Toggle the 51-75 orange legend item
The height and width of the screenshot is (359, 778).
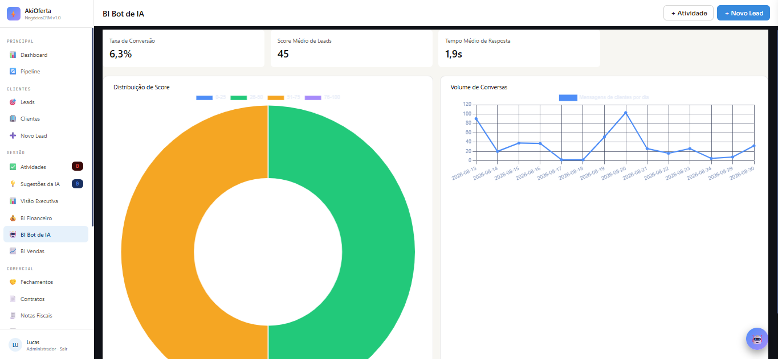click(x=284, y=98)
